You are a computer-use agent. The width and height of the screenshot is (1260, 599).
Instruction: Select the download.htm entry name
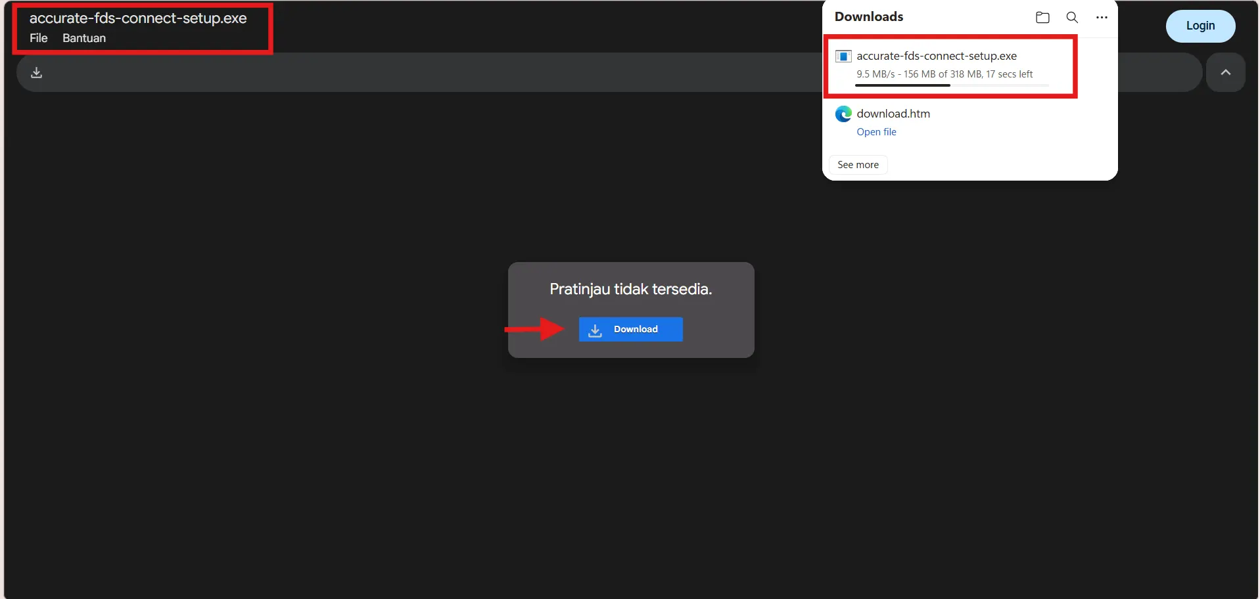[x=893, y=114]
